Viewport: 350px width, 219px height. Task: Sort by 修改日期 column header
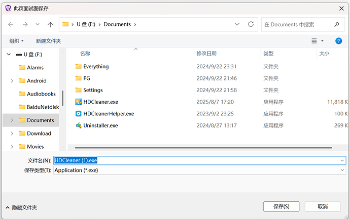[x=206, y=54]
